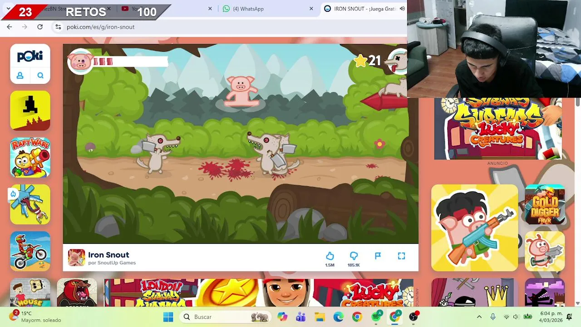Click the pig avatar in game HUD
The height and width of the screenshot is (327, 581).
point(80,61)
